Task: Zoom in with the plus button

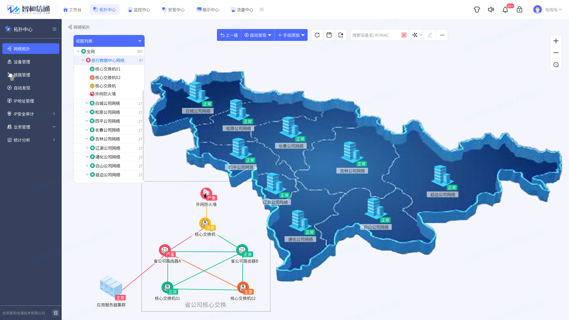Action: point(556,41)
